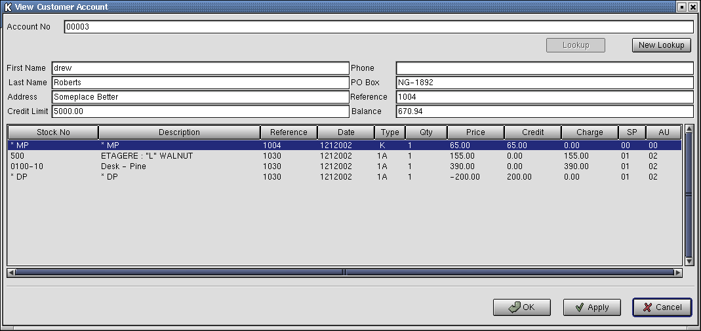This screenshot has width=701, height=331.
Task: Select the row with stock number 500
Action: (345, 156)
